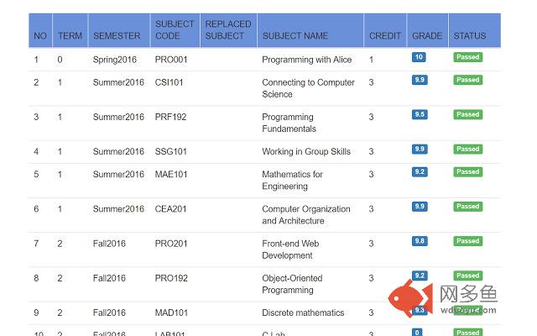Click Fall2016 in the PRO201 row
This screenshot has width=537, height=336.
click(x=109, y=244)
